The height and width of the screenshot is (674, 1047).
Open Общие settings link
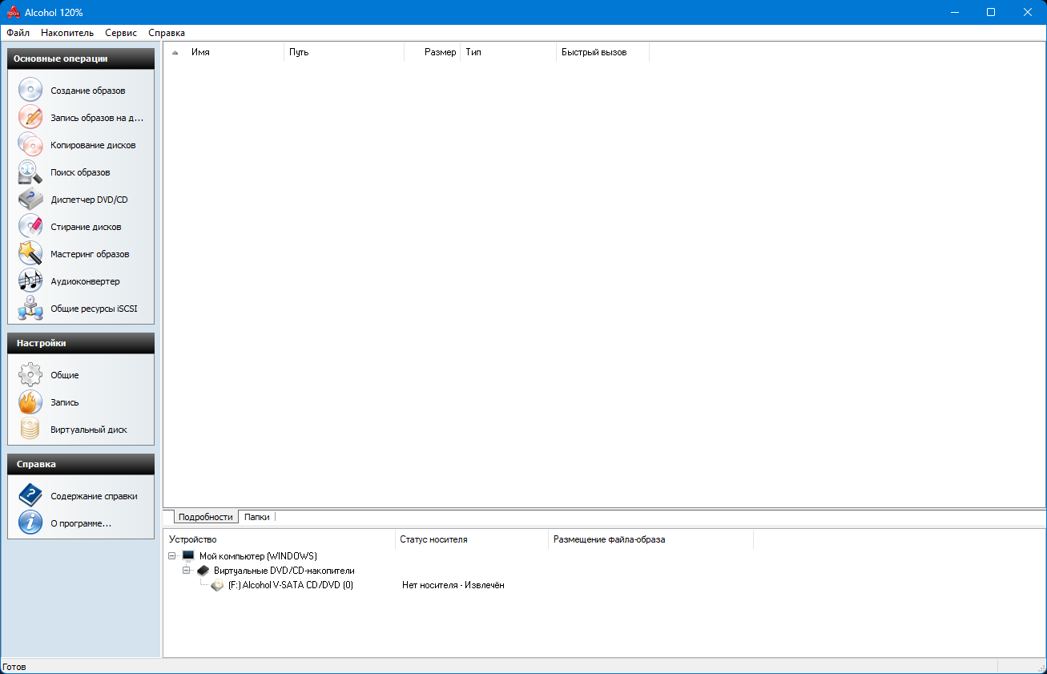click(x=65, y=375)
